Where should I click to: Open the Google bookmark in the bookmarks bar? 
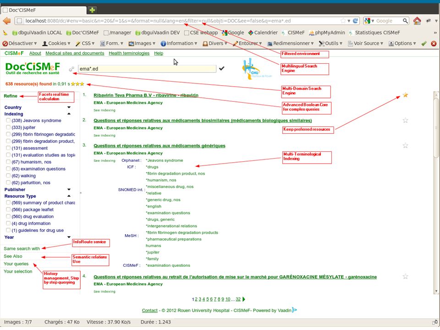[233, 33]
